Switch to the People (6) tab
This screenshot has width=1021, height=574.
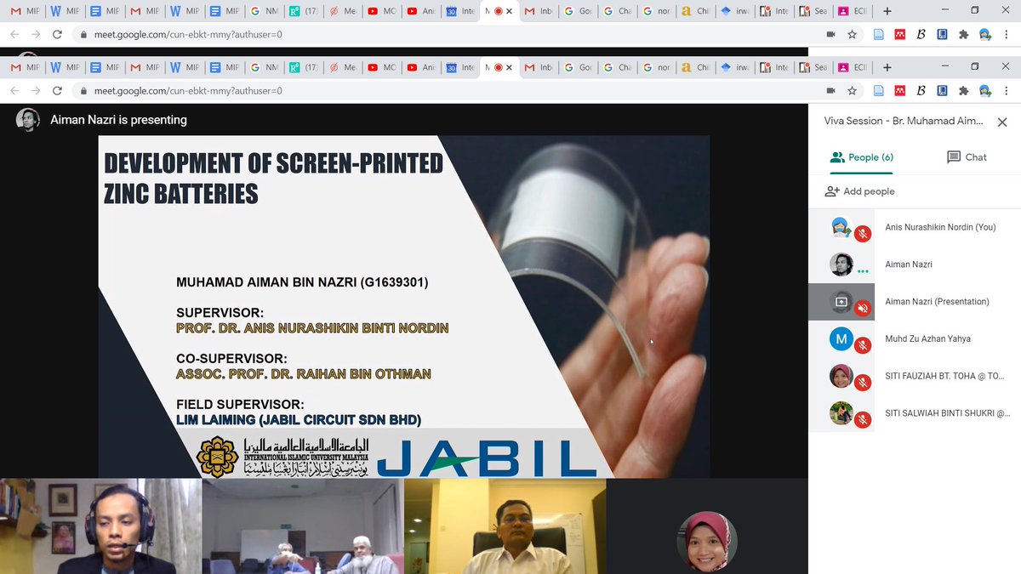point(861,157)
